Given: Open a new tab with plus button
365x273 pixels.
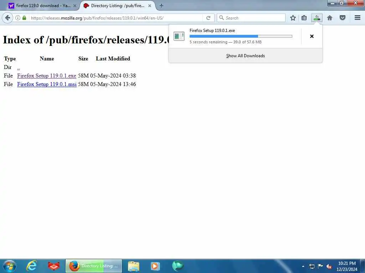Looking at the screenshot, I should point(161,6).
